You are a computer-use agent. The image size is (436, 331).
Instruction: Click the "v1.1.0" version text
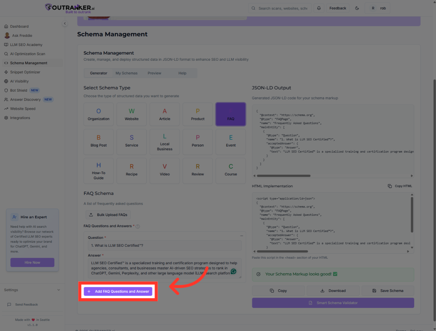33,325
